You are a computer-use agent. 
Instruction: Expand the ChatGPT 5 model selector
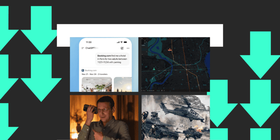(92, 48)
